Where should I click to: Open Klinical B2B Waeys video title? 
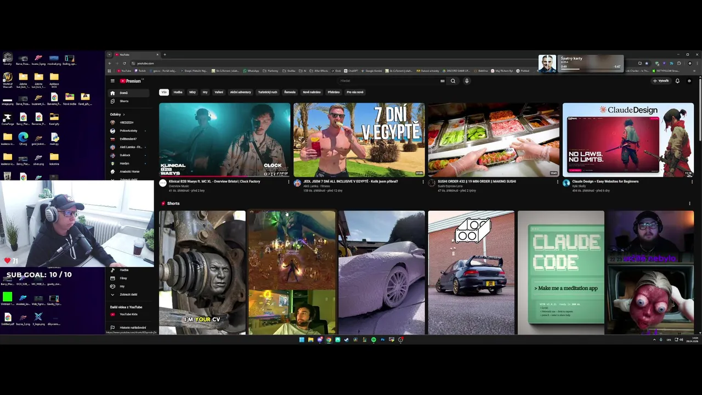point(214,181)
